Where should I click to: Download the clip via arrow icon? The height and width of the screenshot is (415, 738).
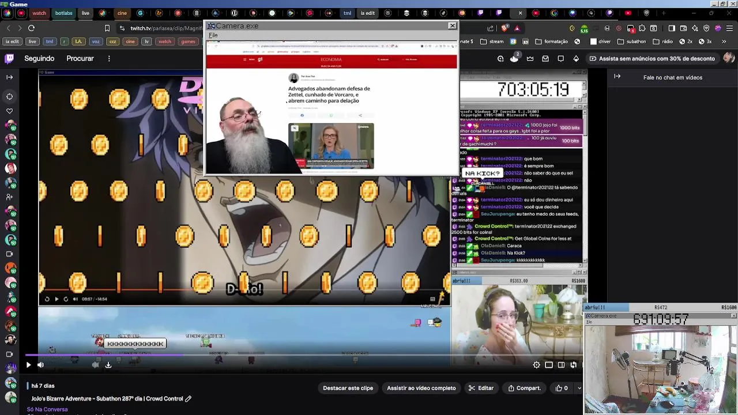(x=108, y=365)
